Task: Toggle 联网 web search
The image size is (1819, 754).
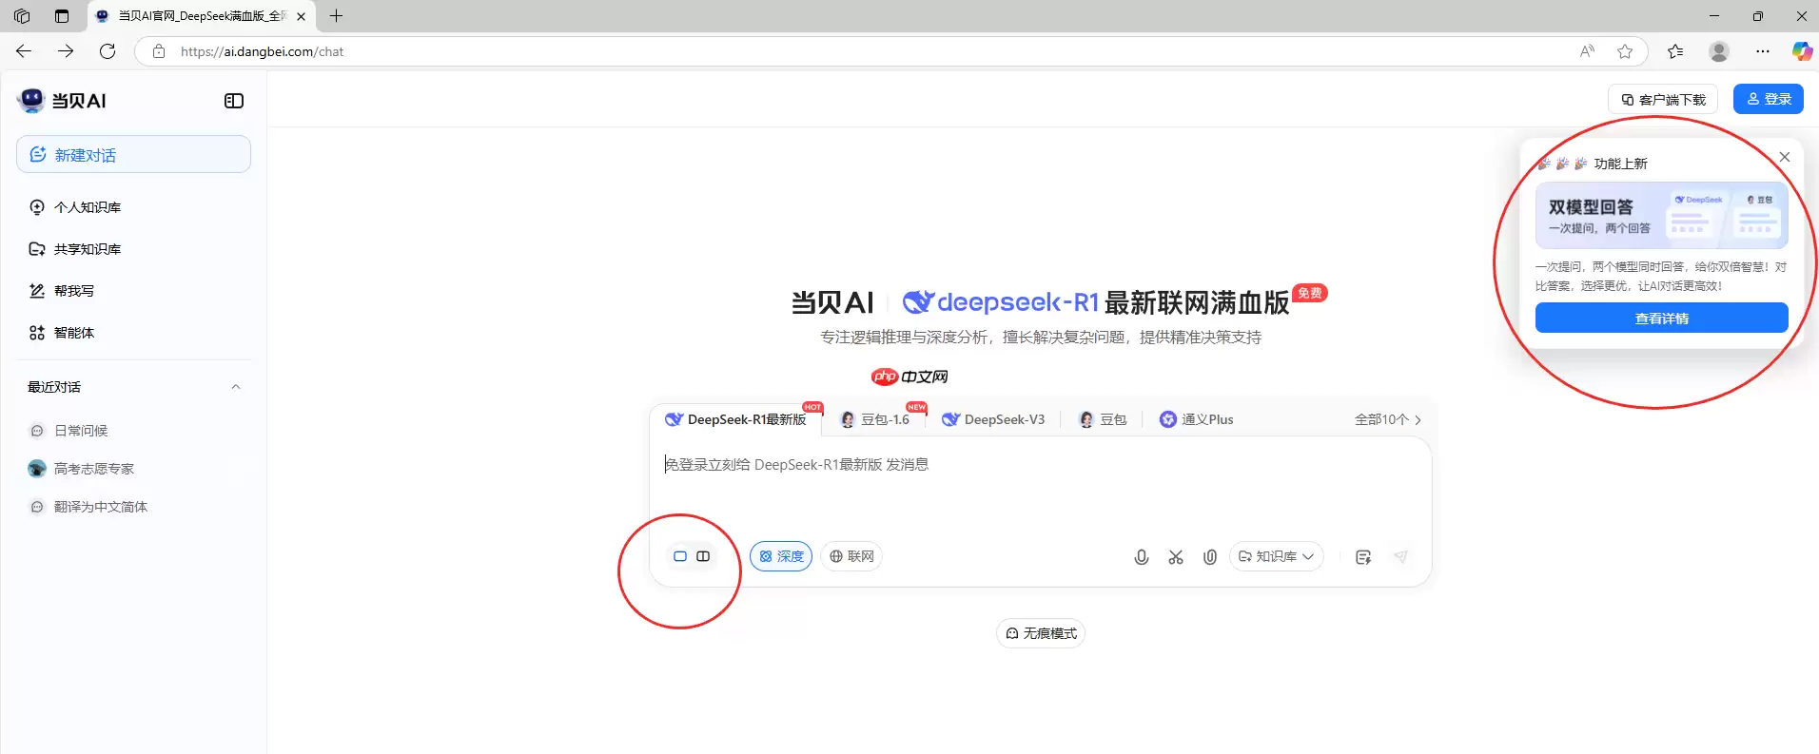Action: 851,556
